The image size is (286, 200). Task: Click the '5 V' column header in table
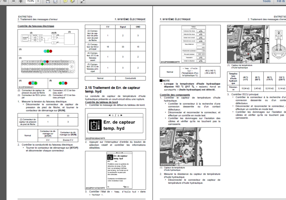tap(108, 27)
